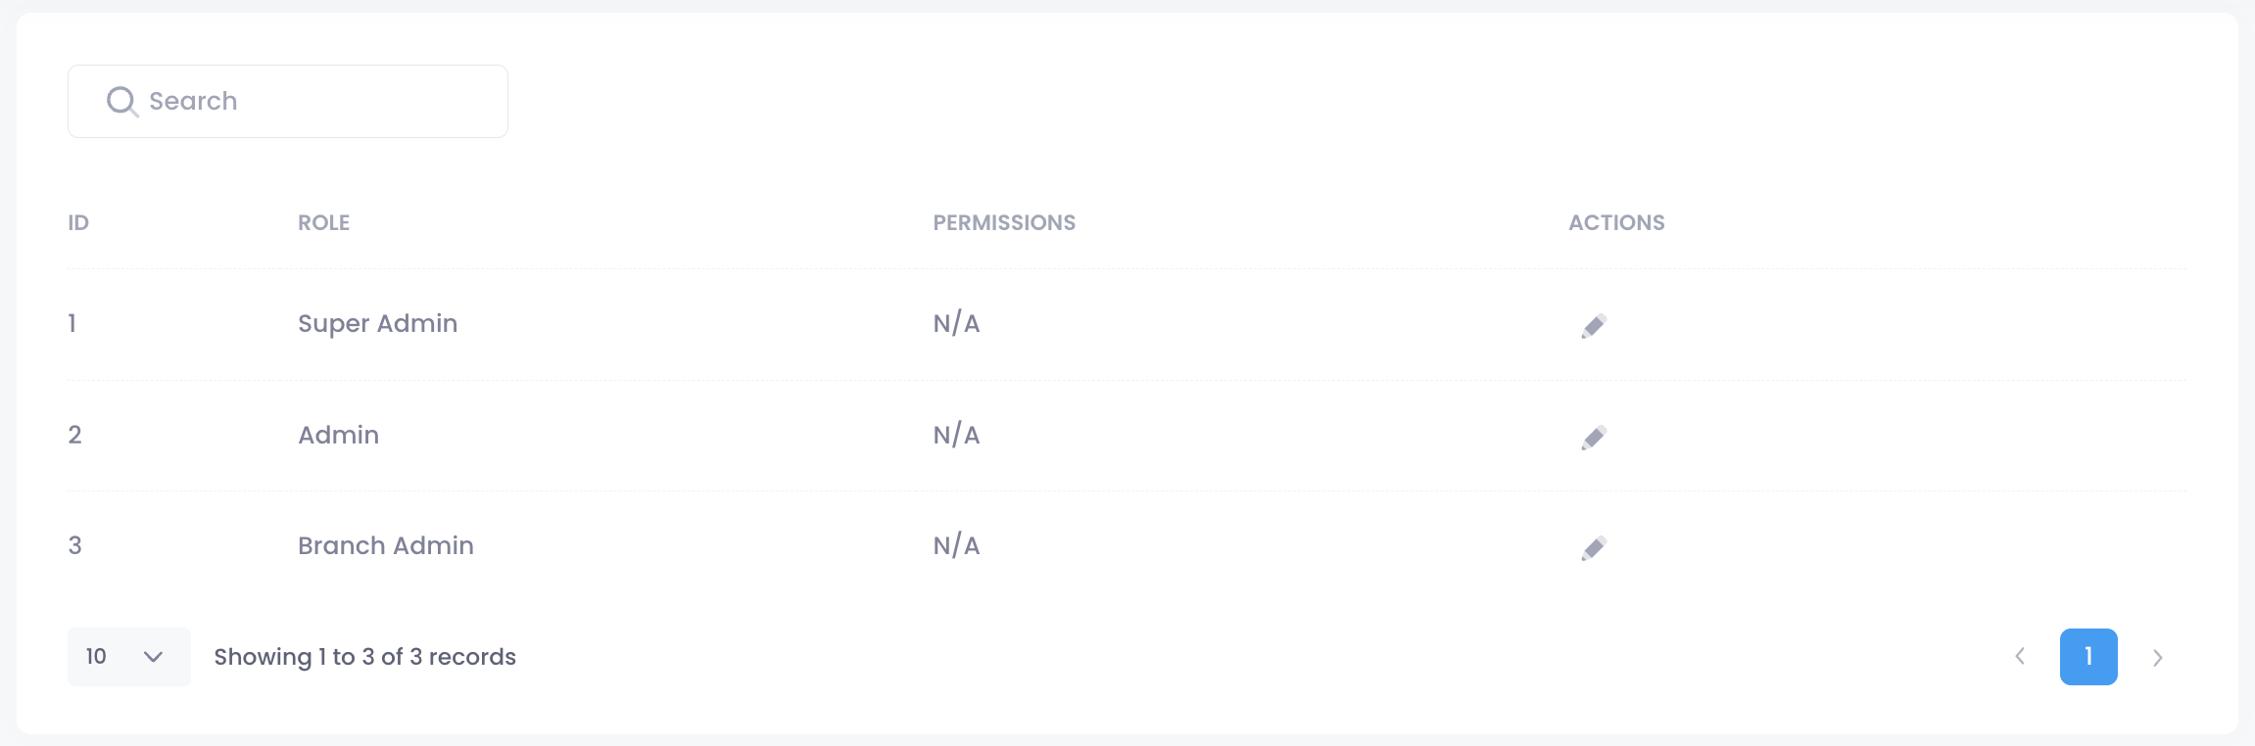Click N/A permissions for Super Admin
The width and height of the screenshot is (2255, 746).
point(956,324)
